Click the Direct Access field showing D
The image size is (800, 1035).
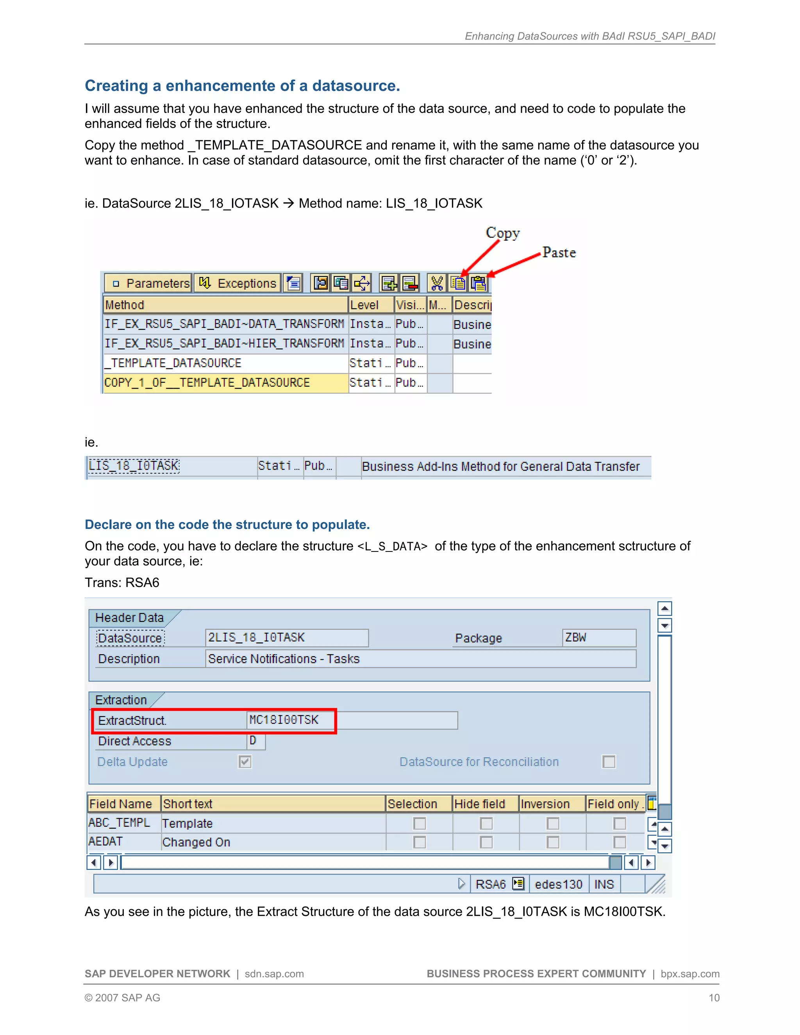pyautogui.click(x=256, y=741)
